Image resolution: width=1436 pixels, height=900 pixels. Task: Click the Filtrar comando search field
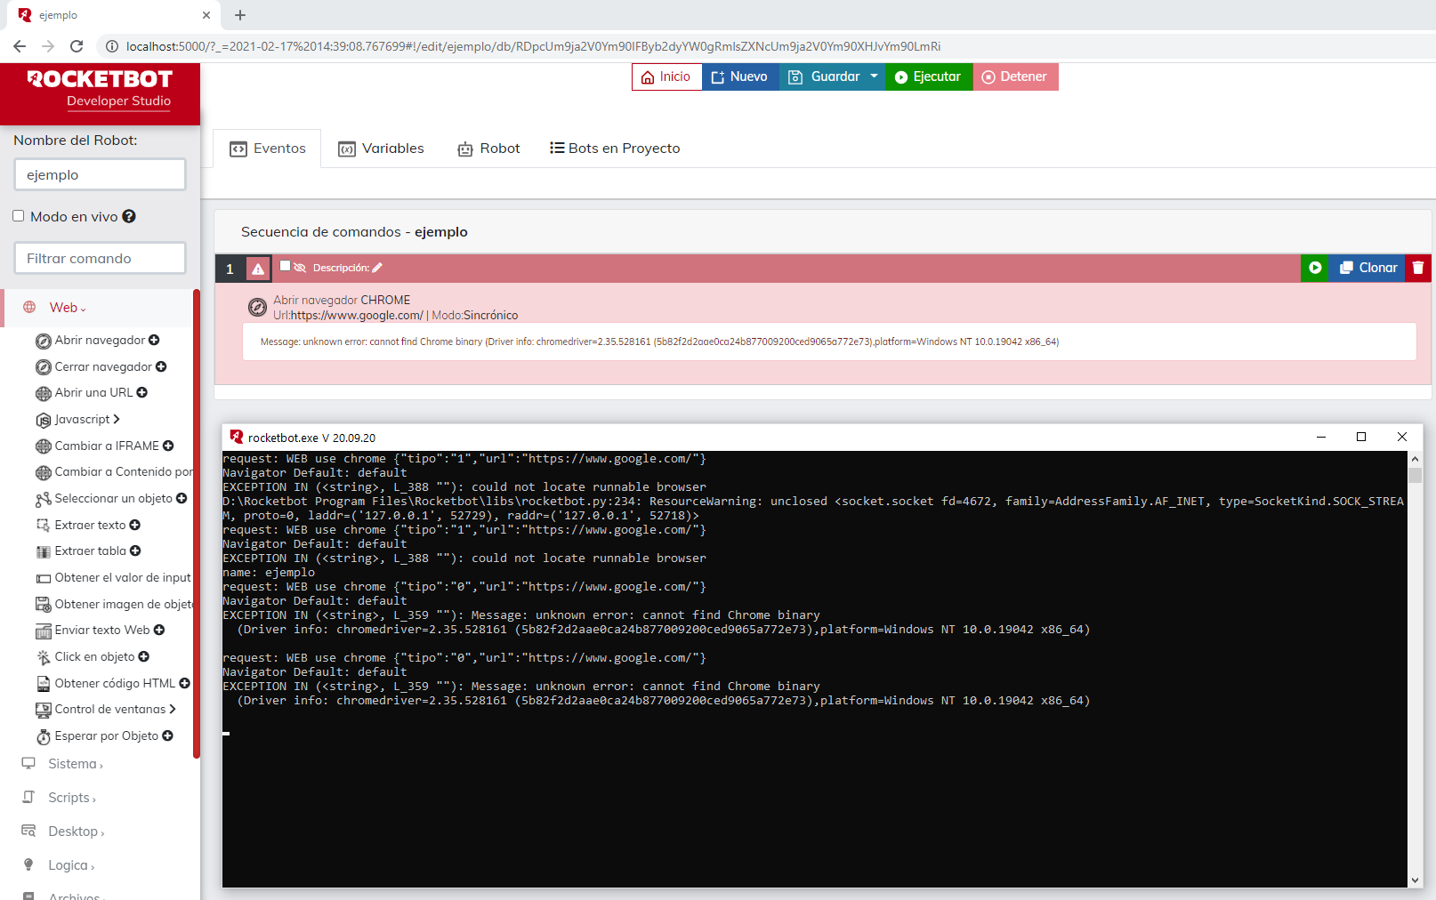(x=100, y=259)
